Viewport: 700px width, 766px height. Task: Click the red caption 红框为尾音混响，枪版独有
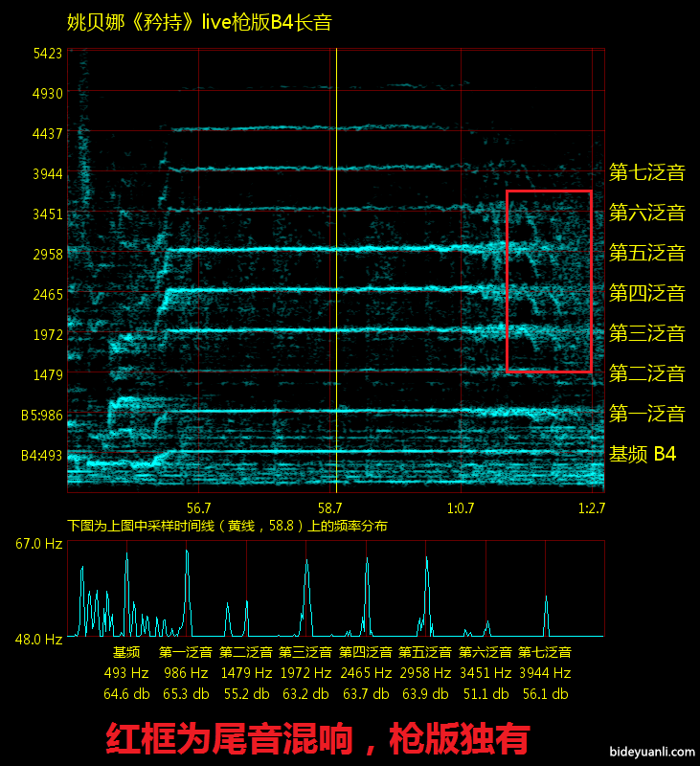coord(317,739)
